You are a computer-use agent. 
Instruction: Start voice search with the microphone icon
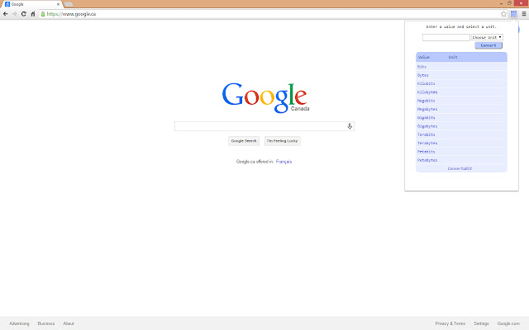pos(350,126)
